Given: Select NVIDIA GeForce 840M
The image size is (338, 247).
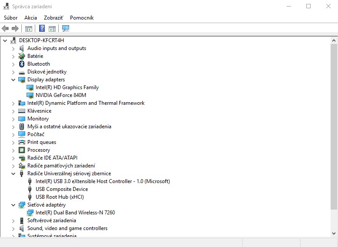Looking at the screenshot, I should (x=61, y=95).
